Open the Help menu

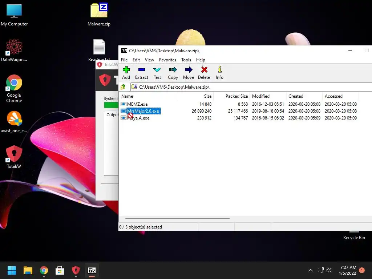201,60
